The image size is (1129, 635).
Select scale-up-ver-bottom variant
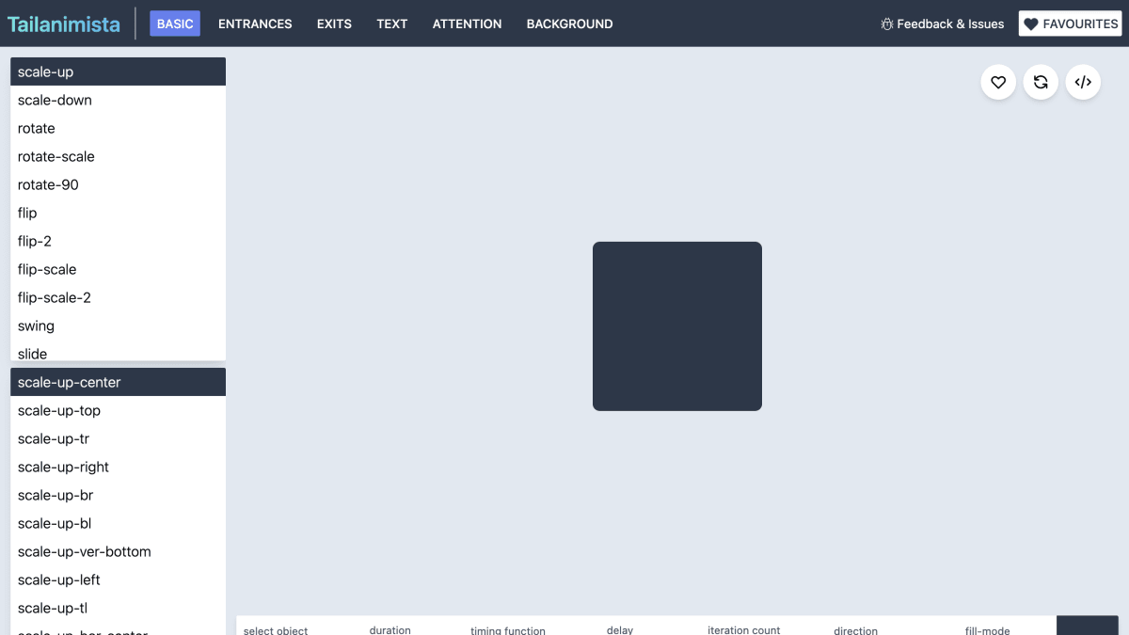click(x=118, y=551)
